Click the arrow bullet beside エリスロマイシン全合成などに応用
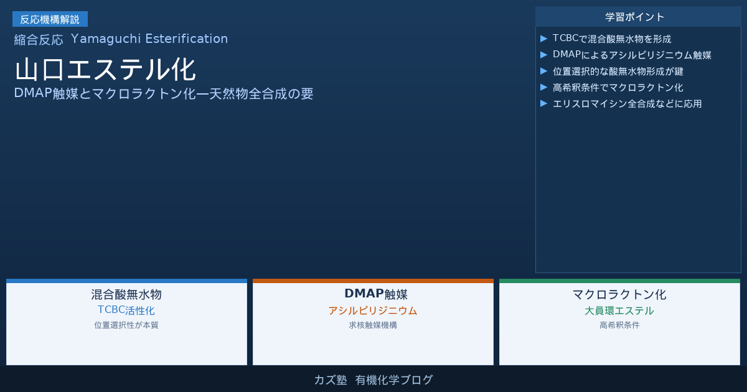The image size is (747, 392). [x=544, y=103]
